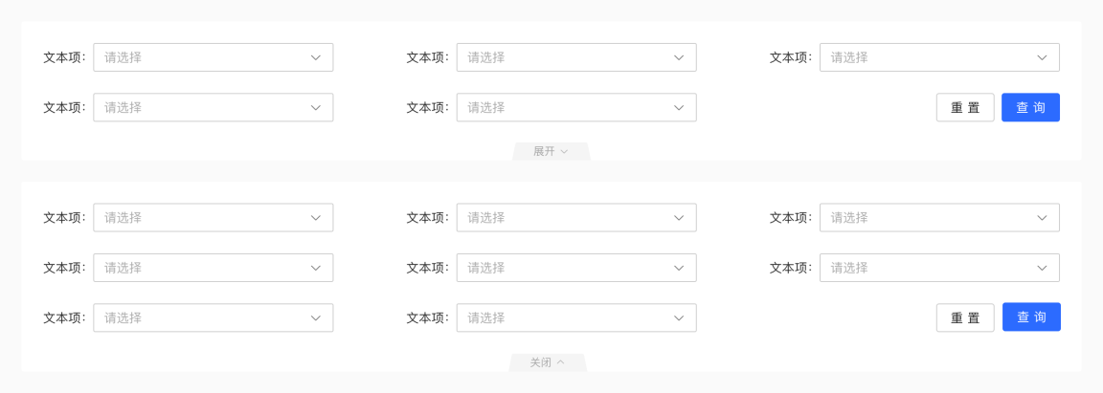The width and height of the screenshot is (1103, 393).
Task: Click chevron arrow of upper panel's first-row right dropdown
Action: (1043, 57)
